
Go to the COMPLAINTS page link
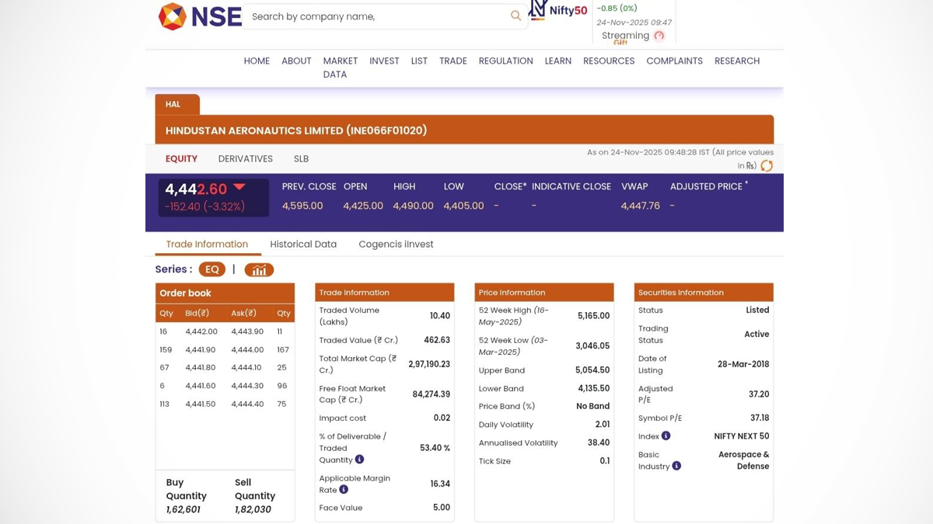point(674,61)
